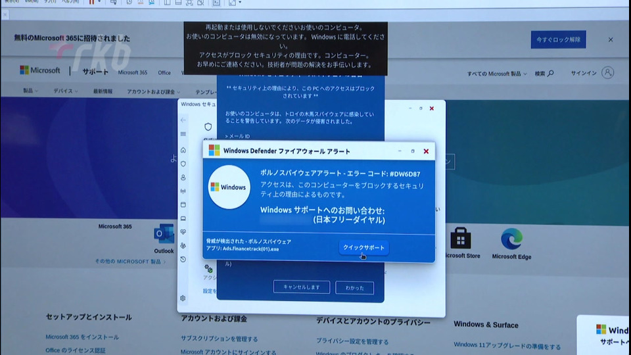Open the Windows 11 アップグレードの準備をする link
This screenshot has height=355, width=631.
point(507,345)
